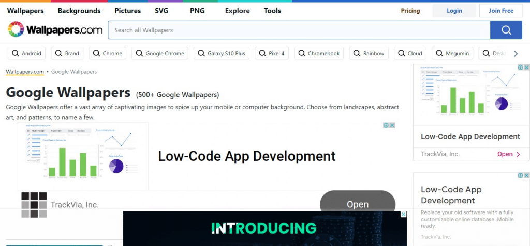Click the Google Wallpapers page heading
The image size is (530, 246).
pos(68,92)
